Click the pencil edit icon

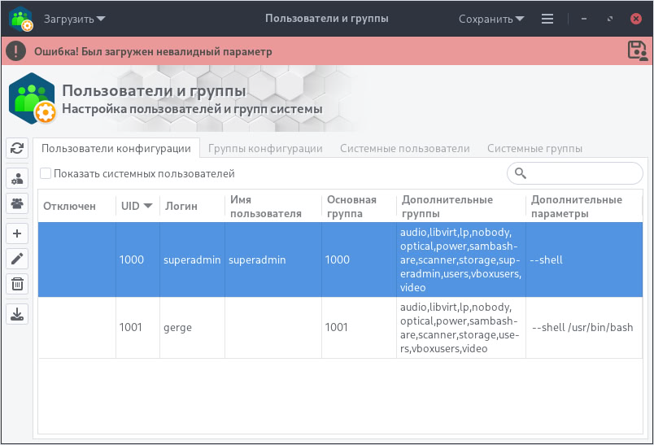pyautogui.click(x=17, y=259)
